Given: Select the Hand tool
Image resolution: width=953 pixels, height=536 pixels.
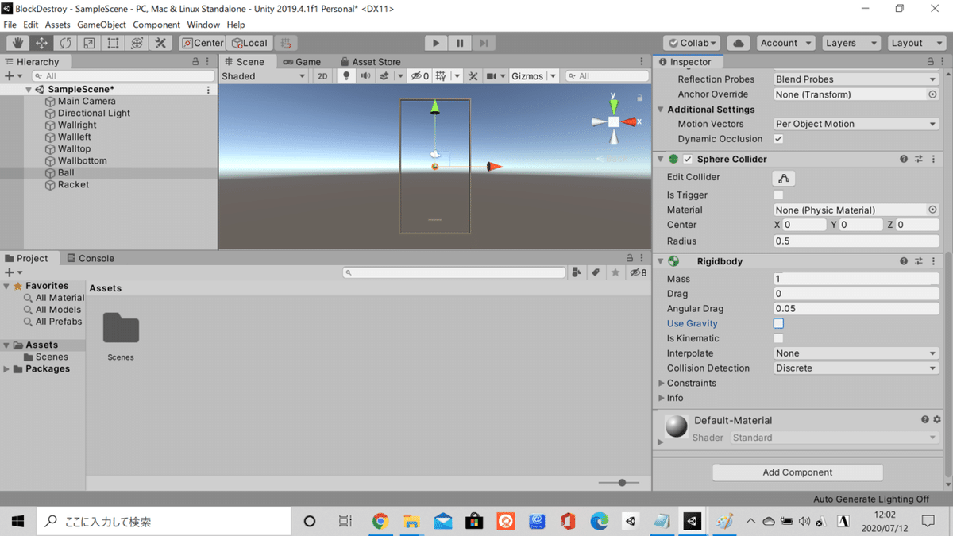Looking at the screenshot, I should [17, 43].
